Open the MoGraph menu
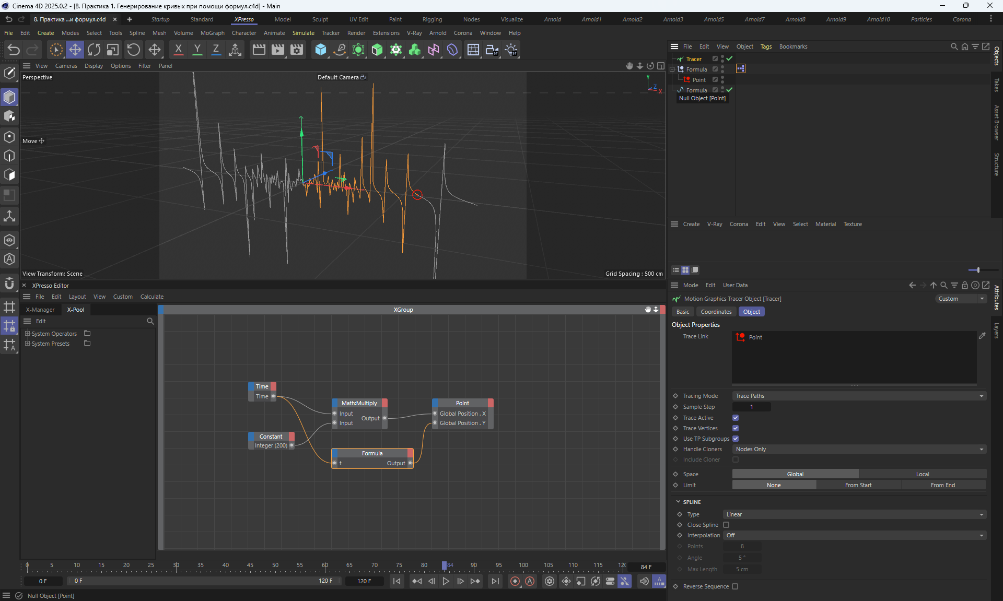 click(x=212, y=33)
